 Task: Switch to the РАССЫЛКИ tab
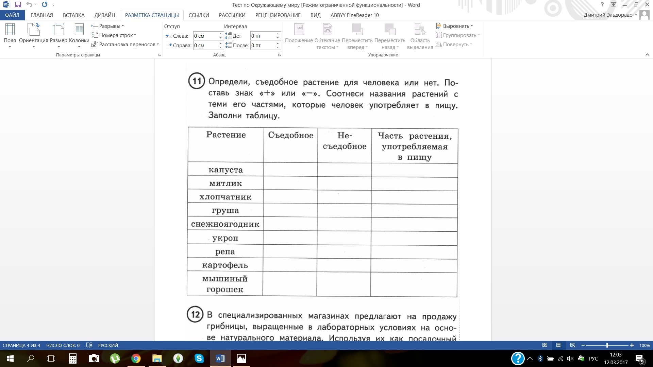pyautogui.click(x=232, y=15)
